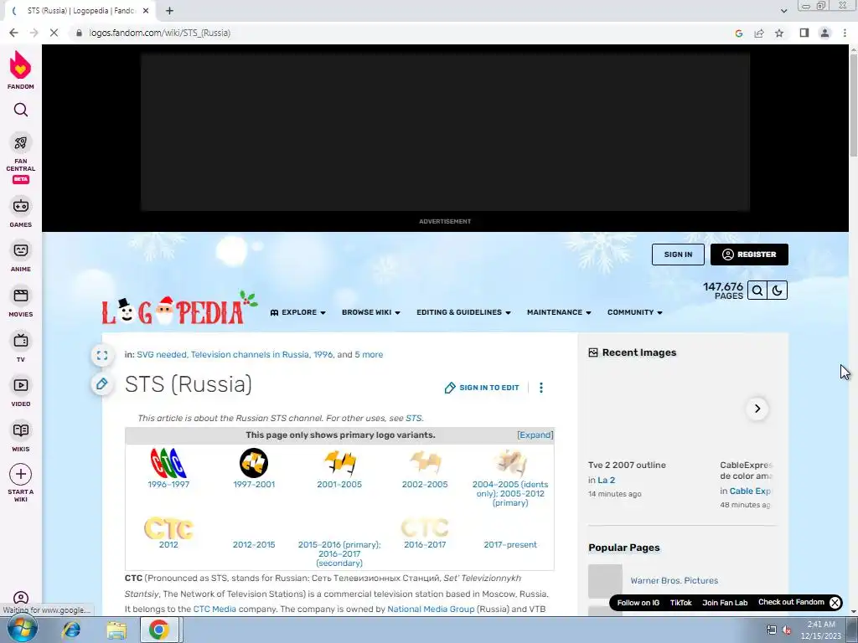
Task: Show the 5 more categories
Action: coord(369,354)
